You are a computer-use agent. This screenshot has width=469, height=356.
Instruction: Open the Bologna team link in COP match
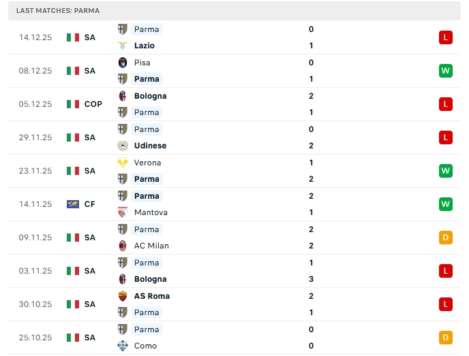[x=150, y=96]
